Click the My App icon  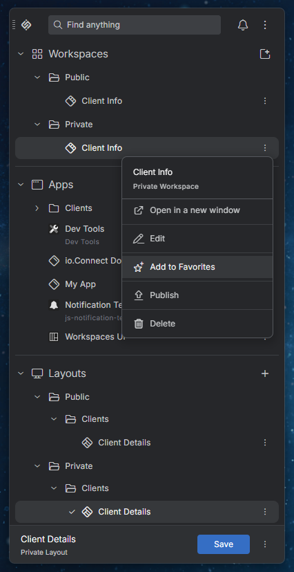point(54,284)
